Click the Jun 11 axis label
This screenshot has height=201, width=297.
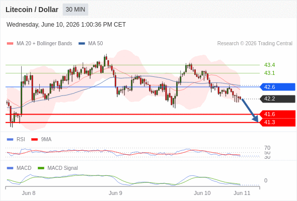(242, 193)
